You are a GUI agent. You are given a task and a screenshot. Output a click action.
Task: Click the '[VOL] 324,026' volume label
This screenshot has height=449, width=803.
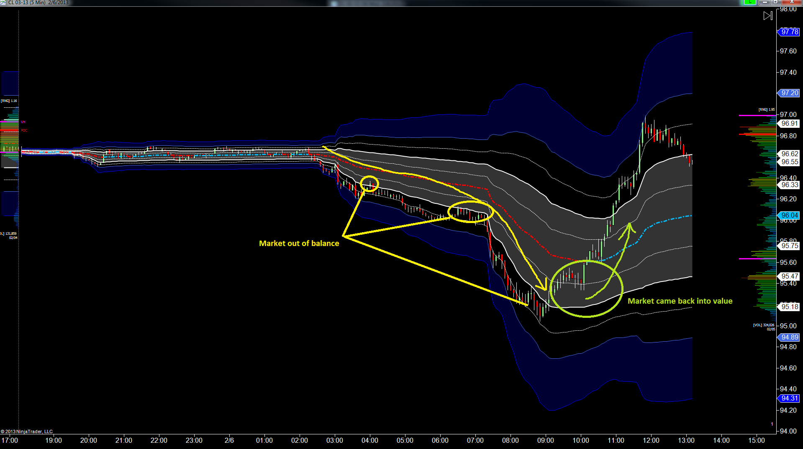pyautogui.click(x=764, y=325)
